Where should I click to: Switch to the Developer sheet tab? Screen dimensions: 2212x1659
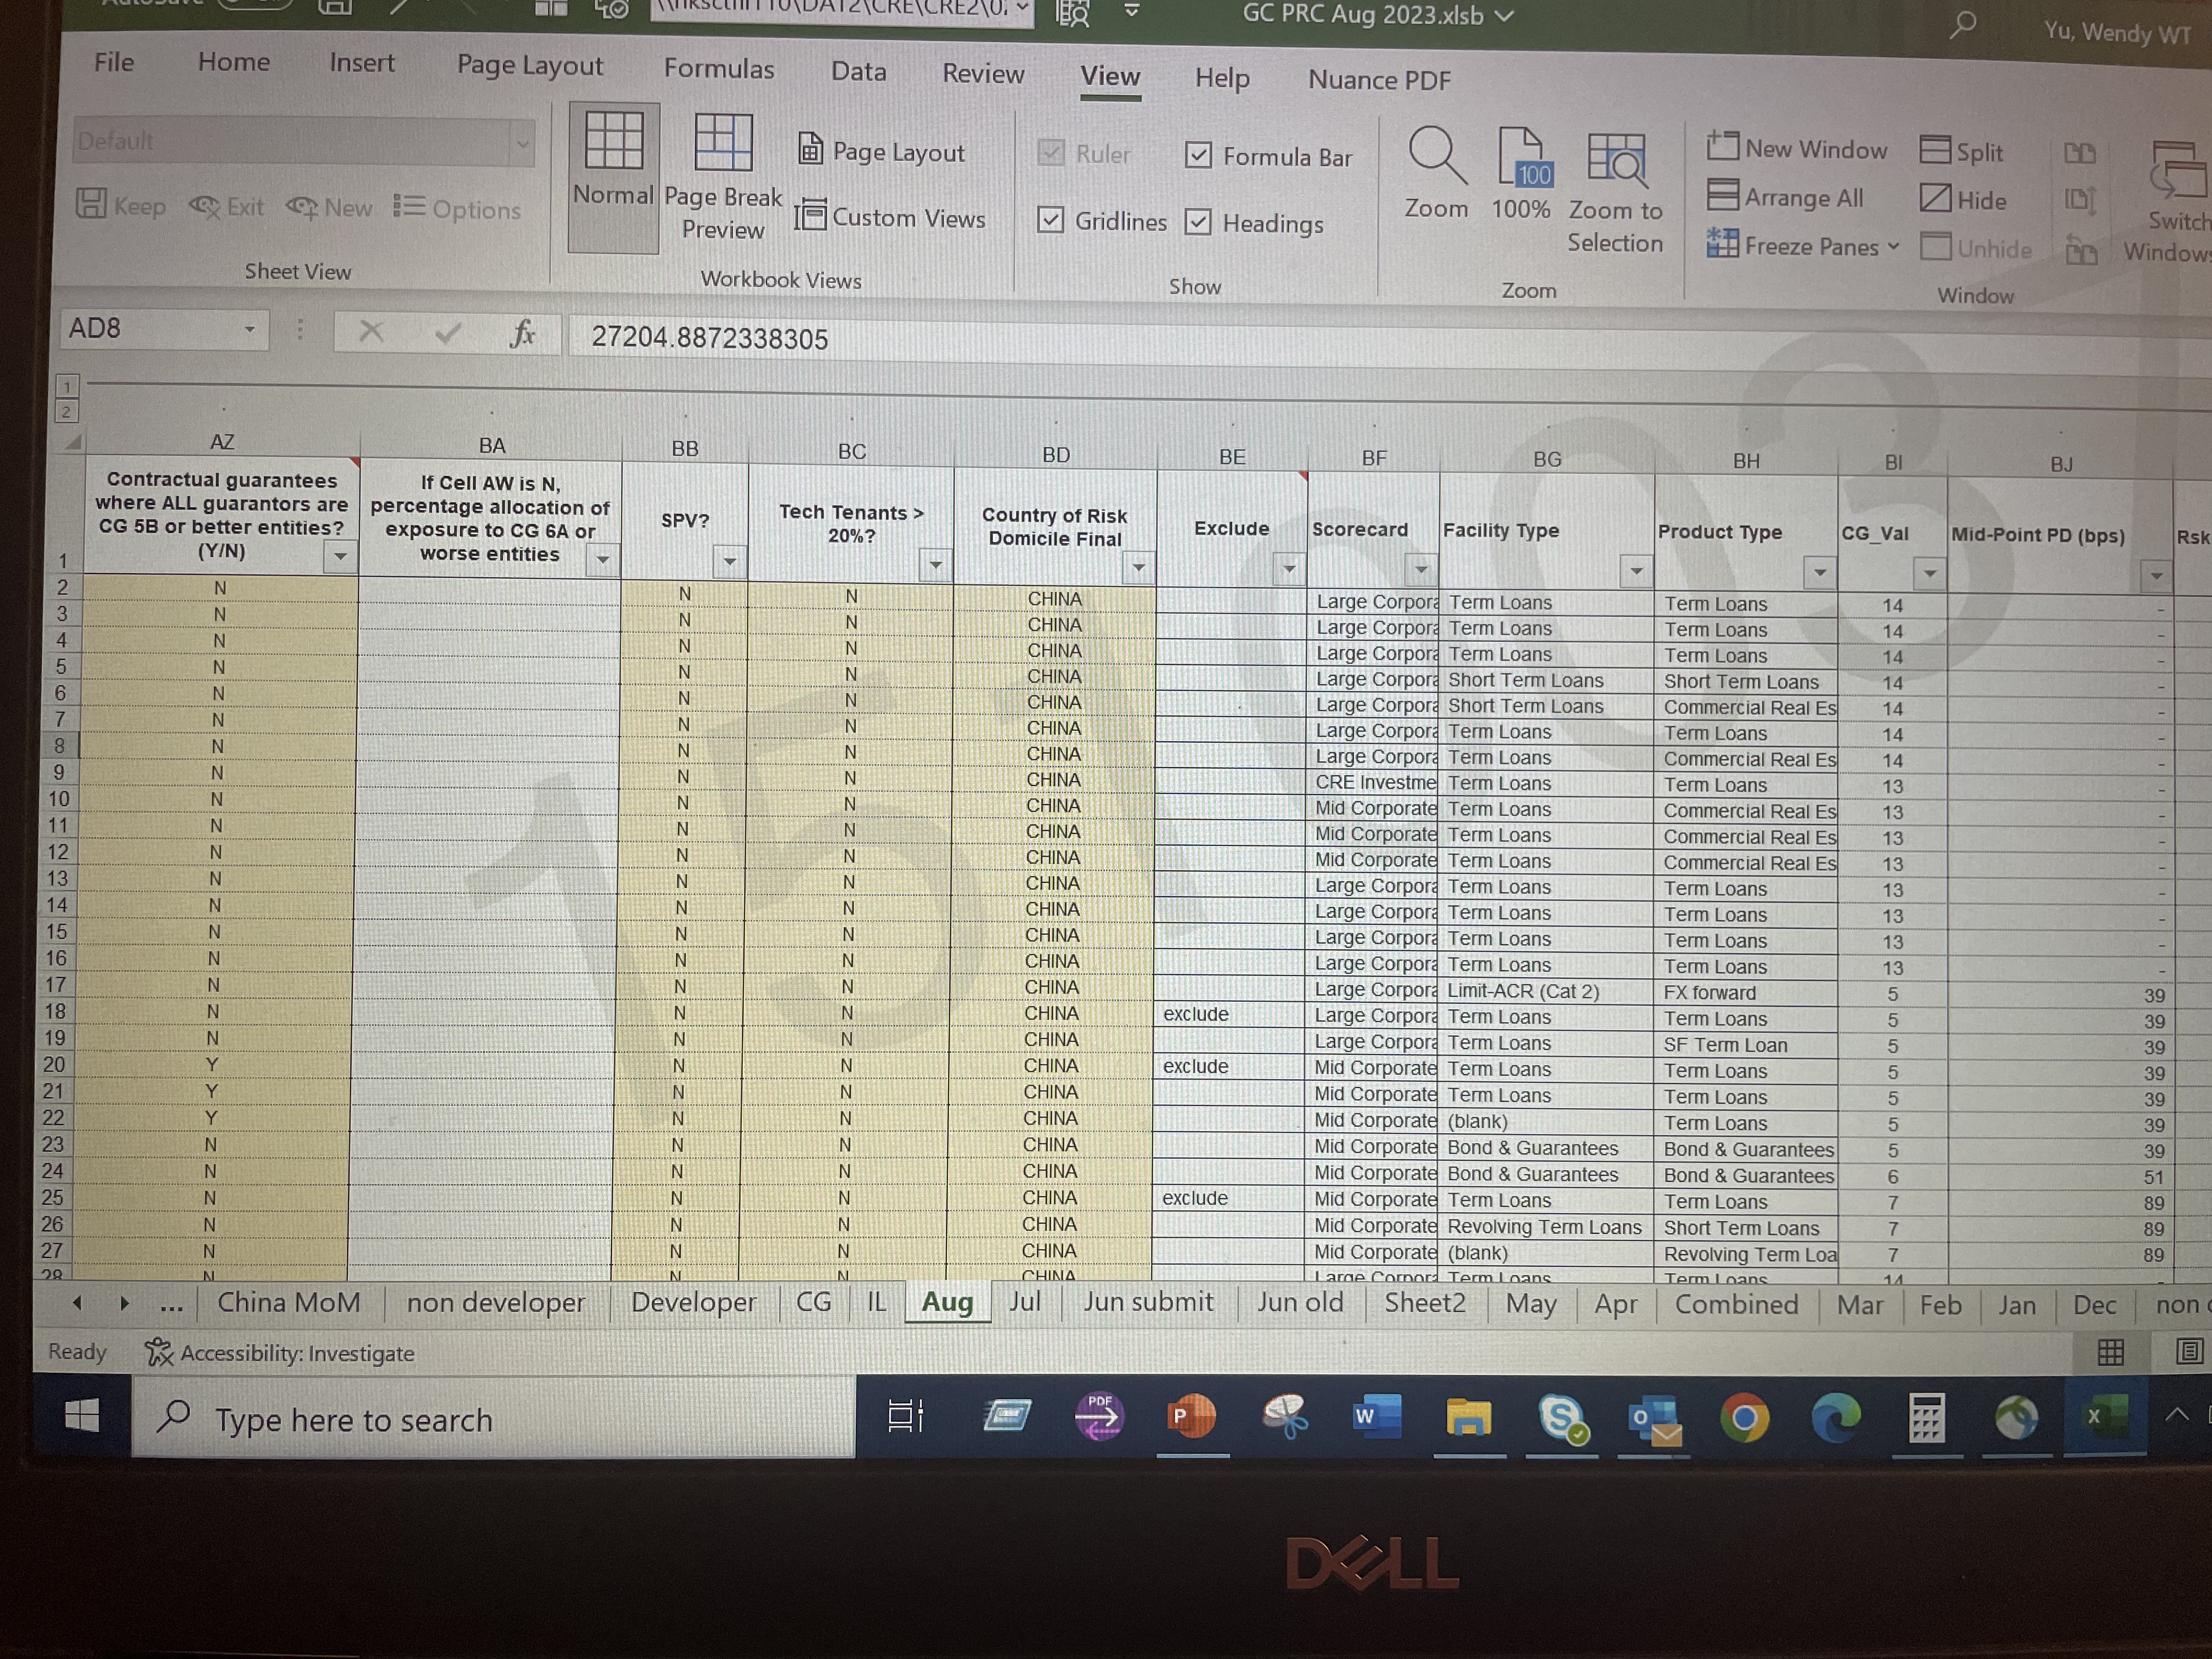click(693, 1302)
